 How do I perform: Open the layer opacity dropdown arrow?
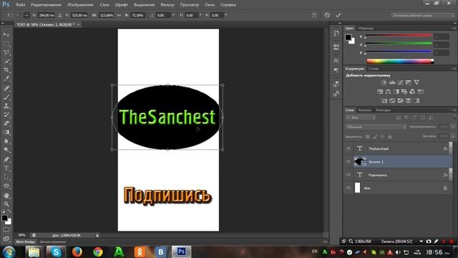point(453,127)
